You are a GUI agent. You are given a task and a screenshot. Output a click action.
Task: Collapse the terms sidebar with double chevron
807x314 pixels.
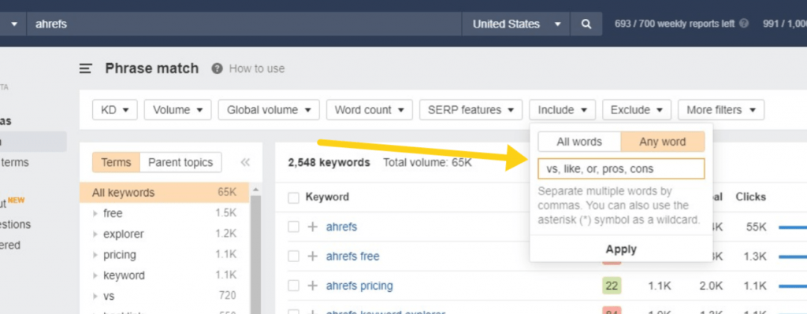pyautogui.click(x=245, y=162)
